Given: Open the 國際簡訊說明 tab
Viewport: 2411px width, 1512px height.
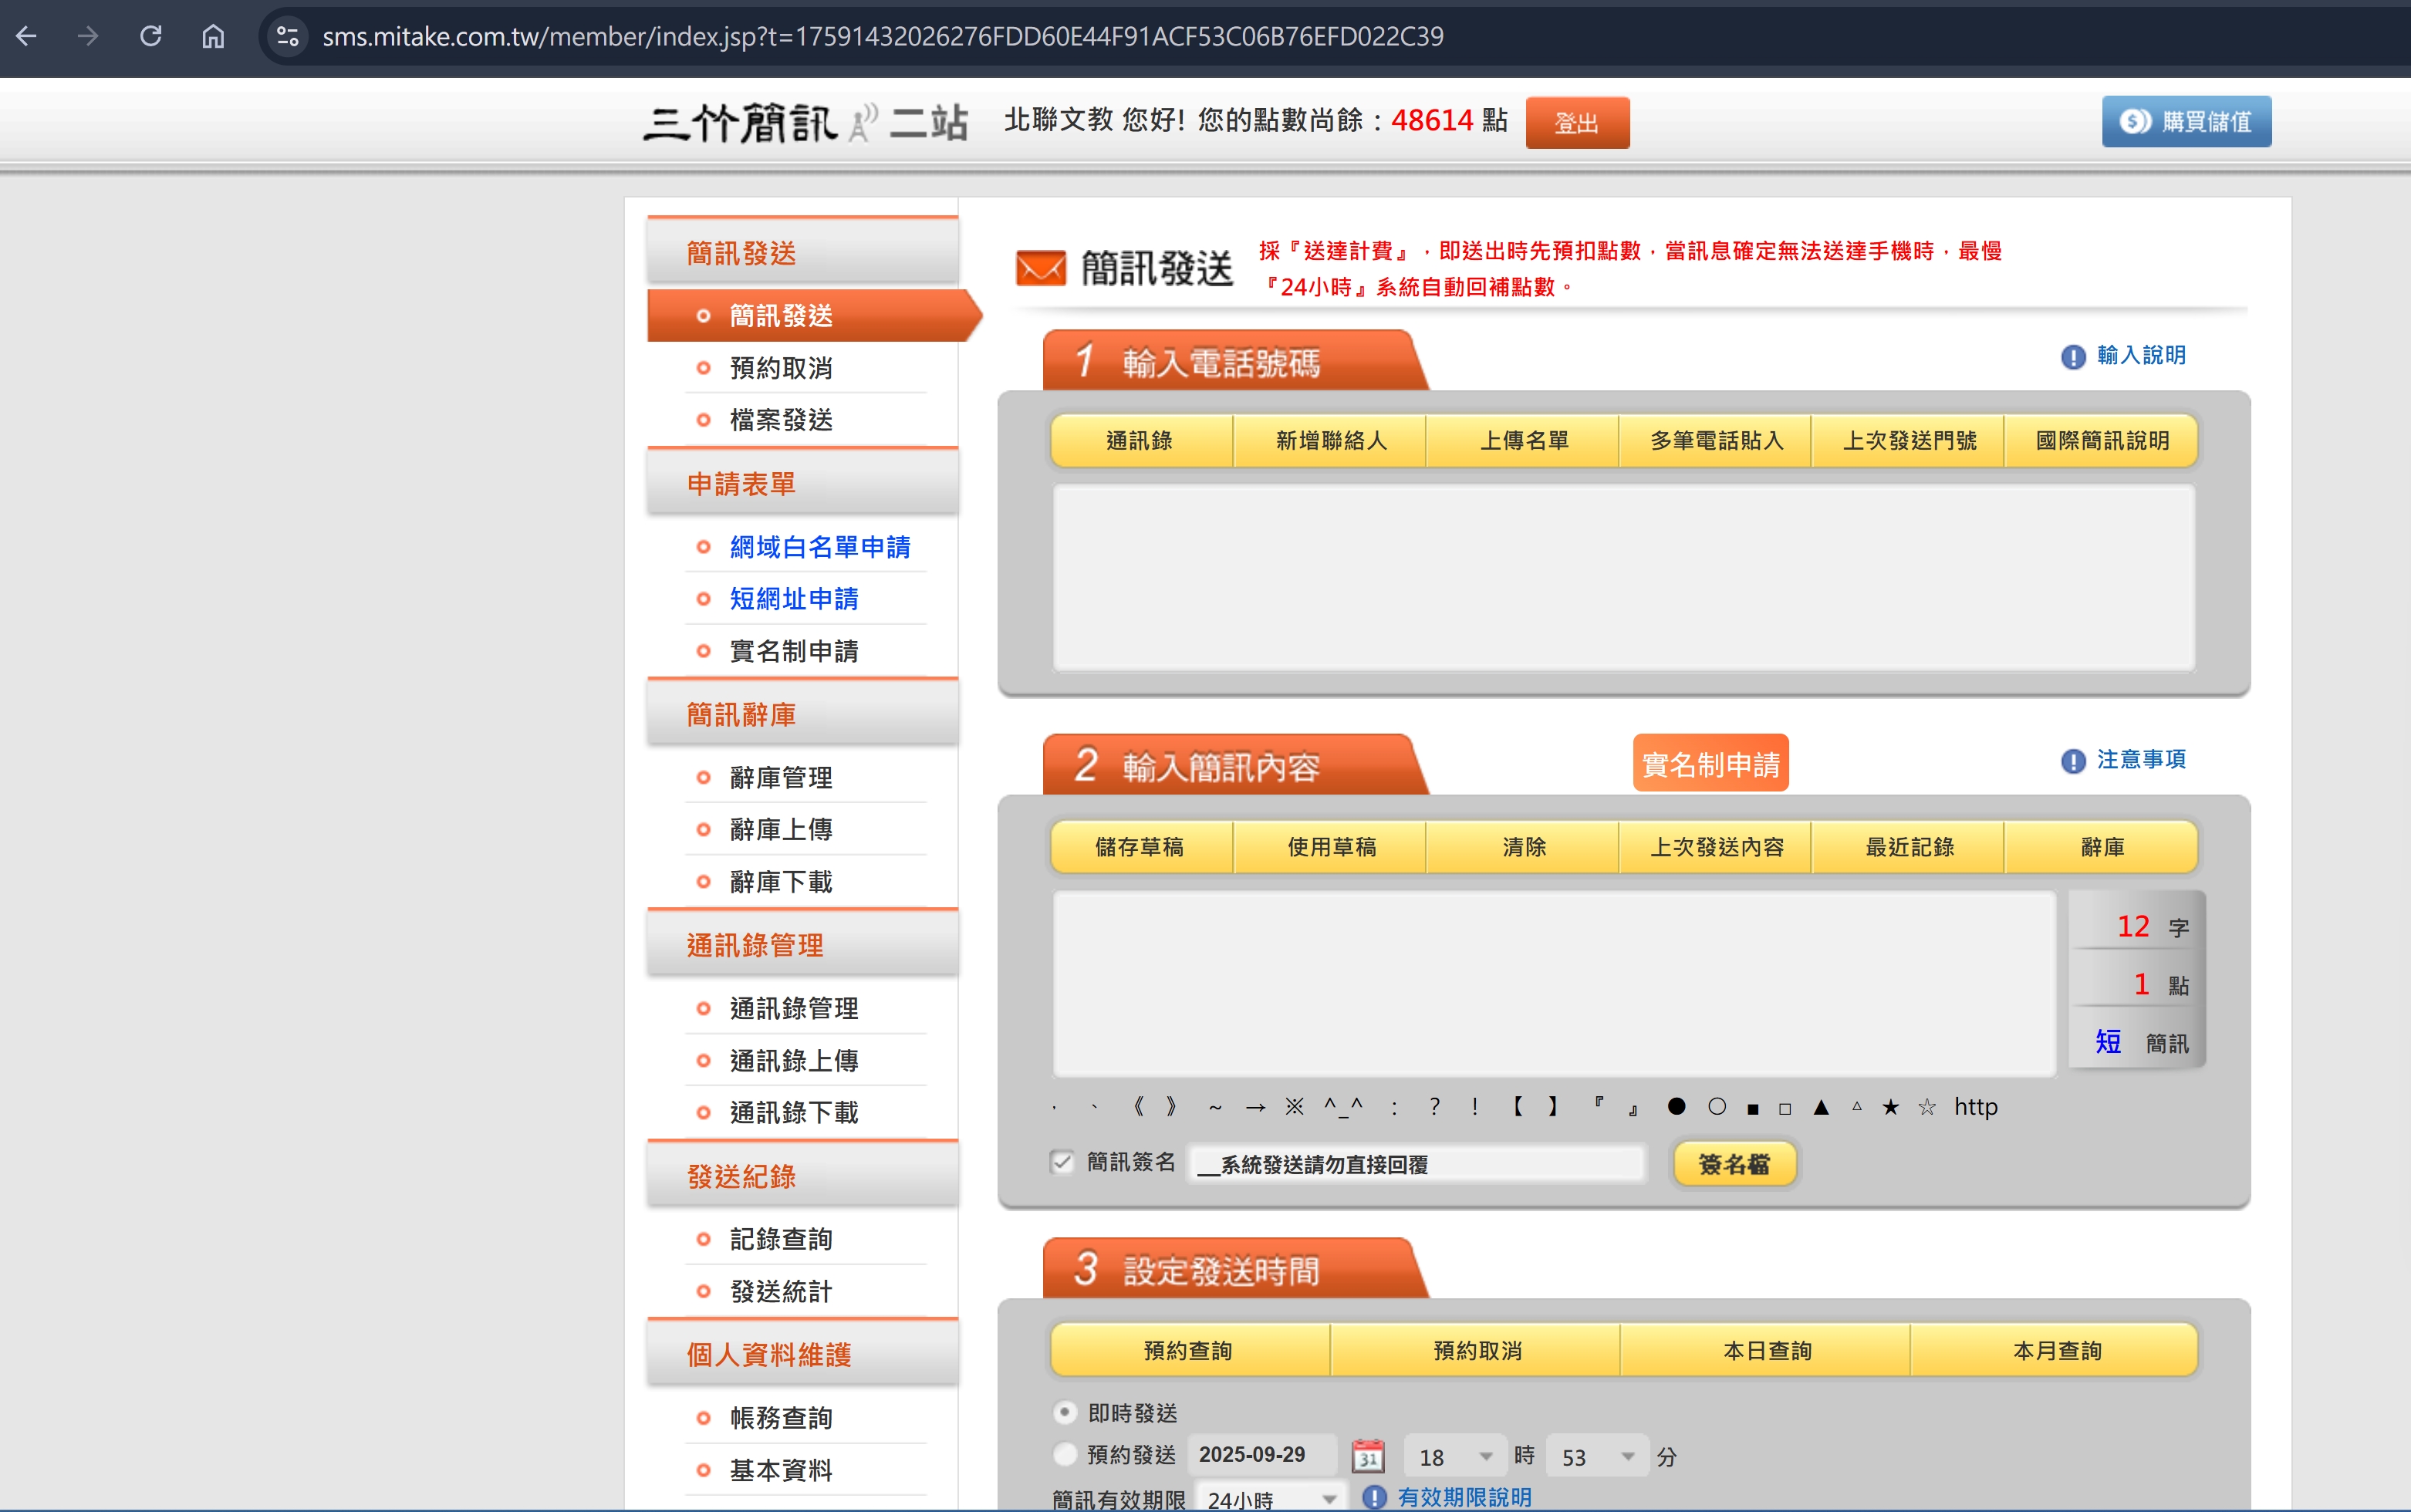Looking at the screenshot, I should point(2102,440).
